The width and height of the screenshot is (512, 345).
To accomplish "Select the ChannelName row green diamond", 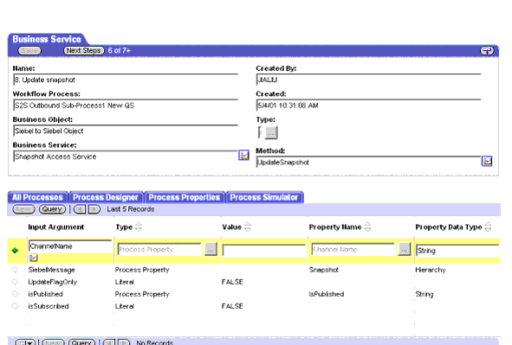I will [x=15, y=250].
